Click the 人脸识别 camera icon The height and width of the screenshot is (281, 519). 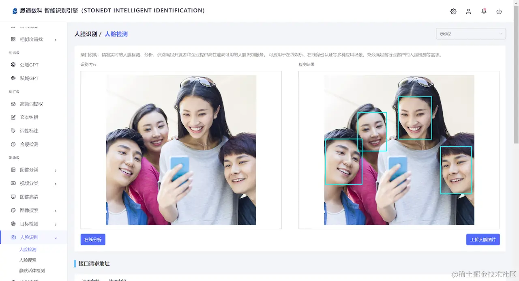click(x=13, y=237)
